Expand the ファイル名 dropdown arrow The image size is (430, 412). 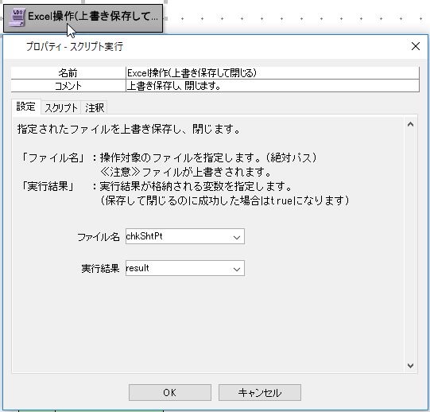(237, 237)
